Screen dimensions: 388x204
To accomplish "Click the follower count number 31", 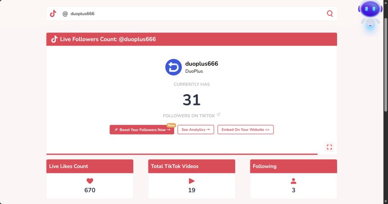I will click(192, 100).
